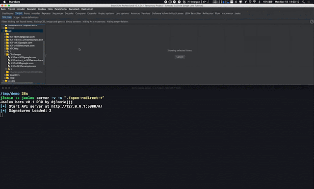Viewport: 314px width, 189px height.
Task: Switch to the Proxy tab
Action: pos(27,13)
